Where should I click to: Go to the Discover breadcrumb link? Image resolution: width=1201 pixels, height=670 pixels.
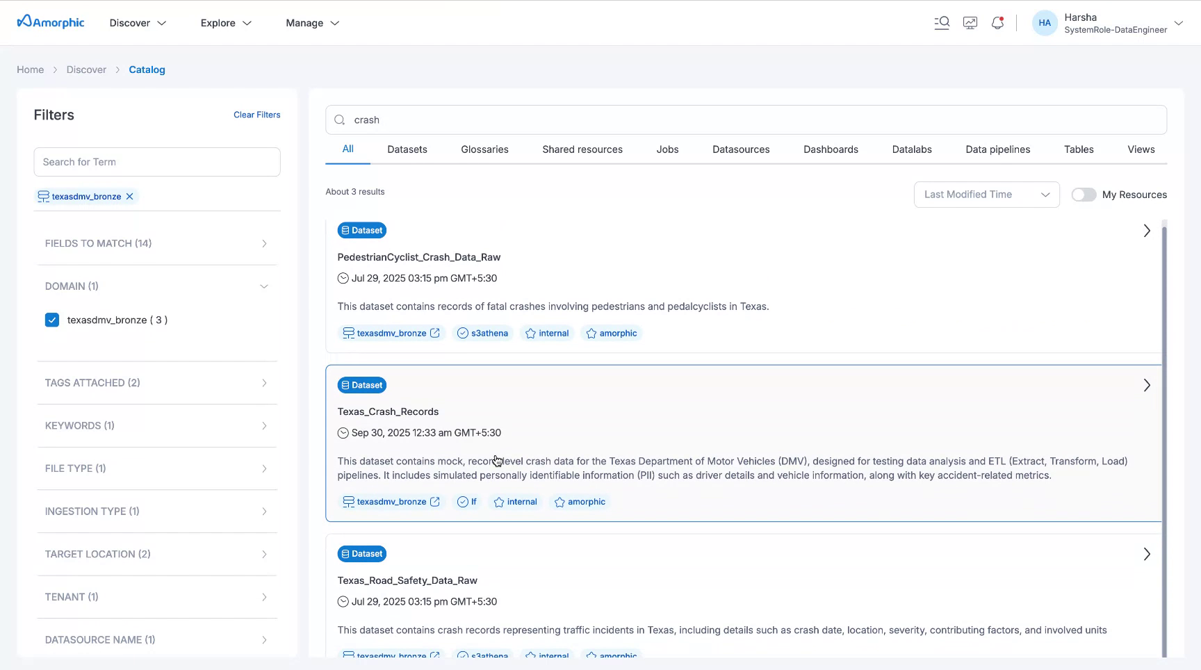[x=86, y=70]
